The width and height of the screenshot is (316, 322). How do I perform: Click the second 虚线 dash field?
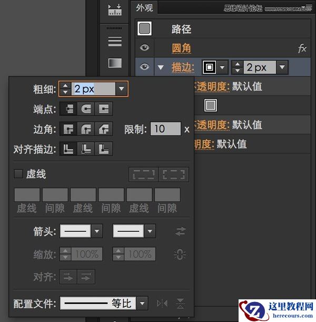(83, 194)
